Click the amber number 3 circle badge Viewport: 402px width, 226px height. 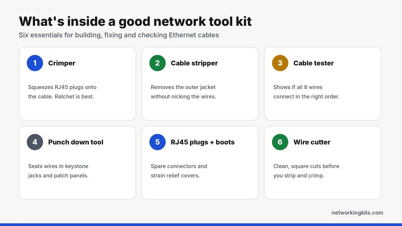(280, 63)
